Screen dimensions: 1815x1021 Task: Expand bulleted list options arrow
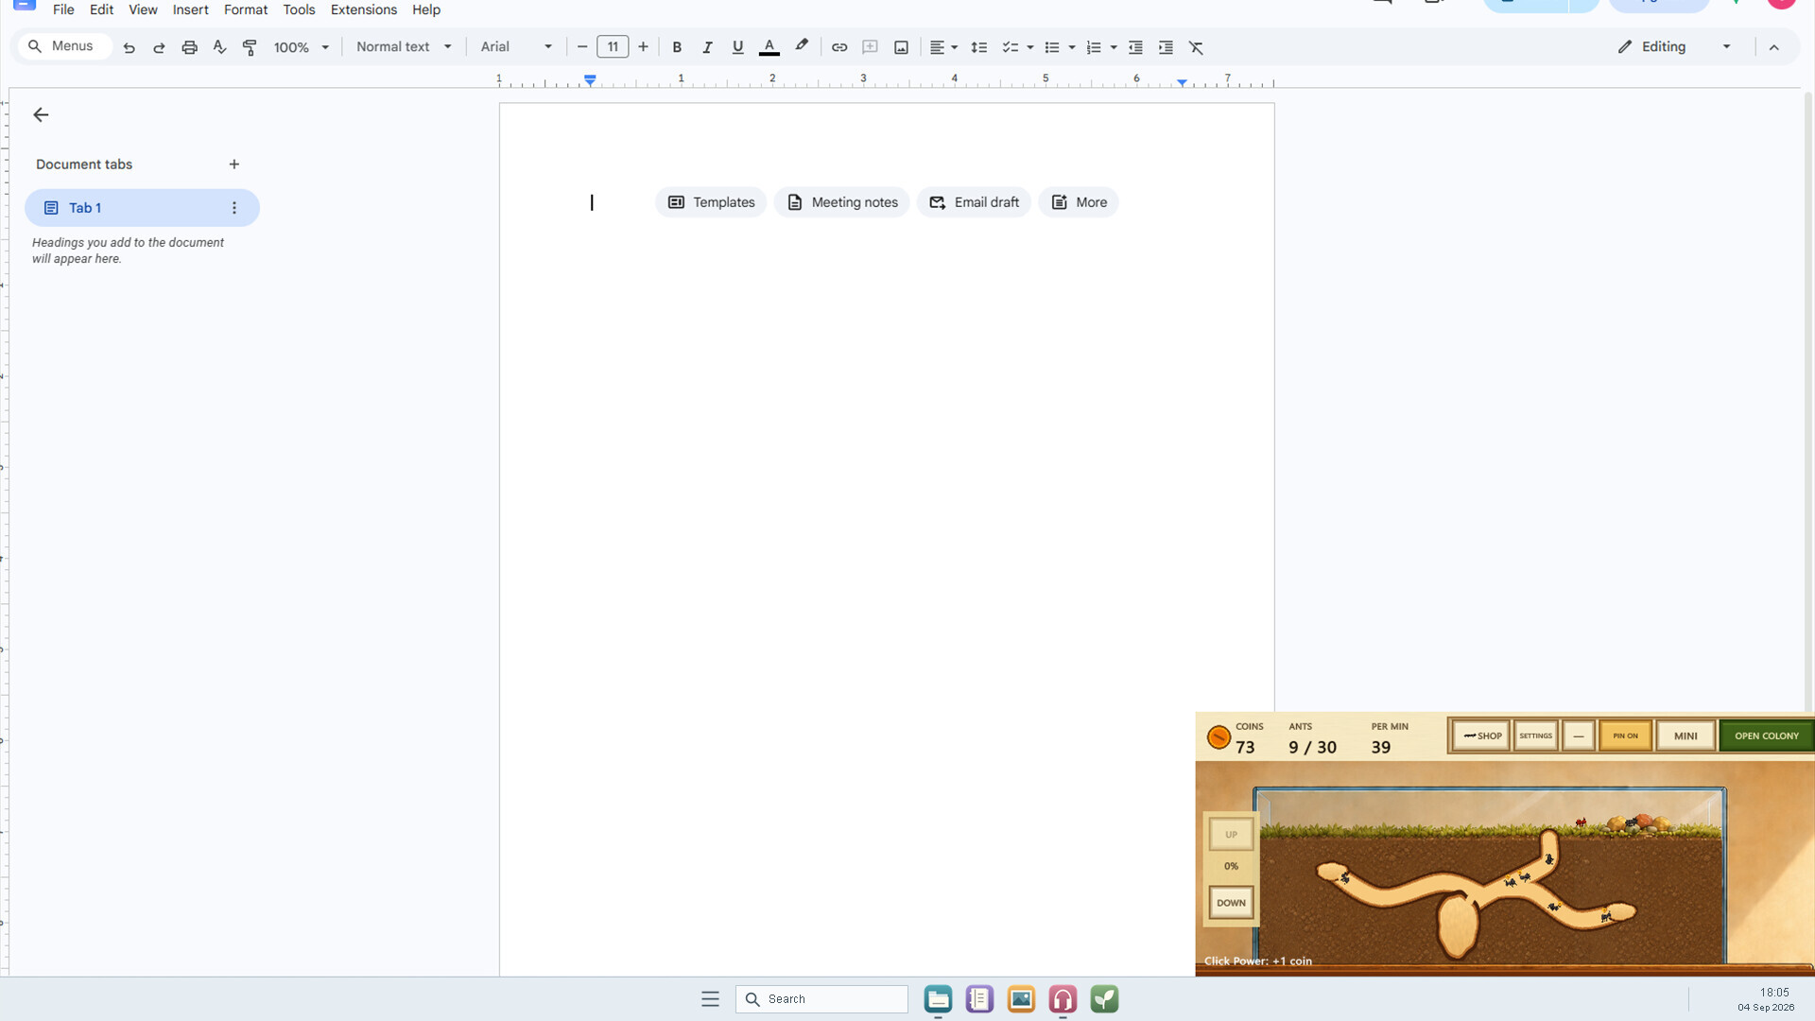point(1072,47)
